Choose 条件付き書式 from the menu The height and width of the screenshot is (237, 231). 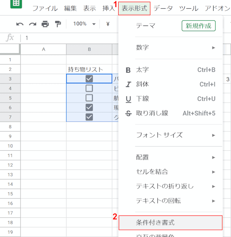(x=171, y=223)
